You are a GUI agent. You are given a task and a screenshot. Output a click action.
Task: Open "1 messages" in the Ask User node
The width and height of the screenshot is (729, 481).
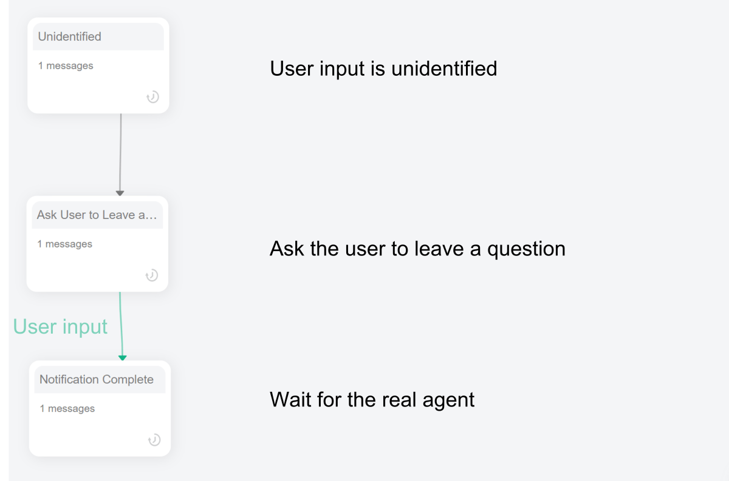(x=64, y=244)
